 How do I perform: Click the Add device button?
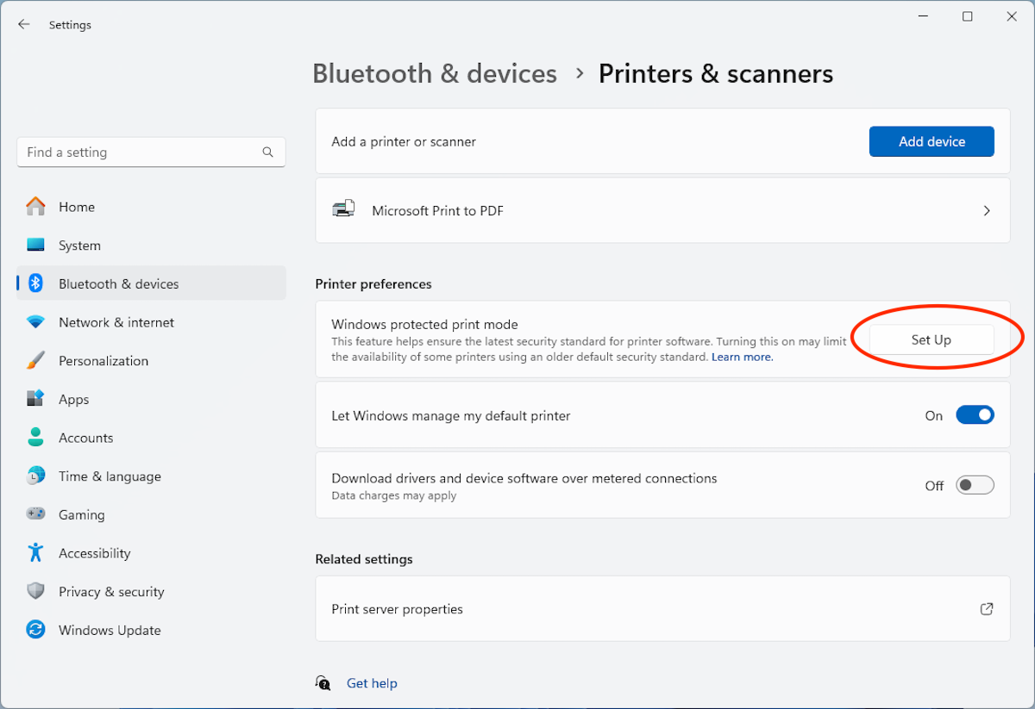(x=931, y=141)
